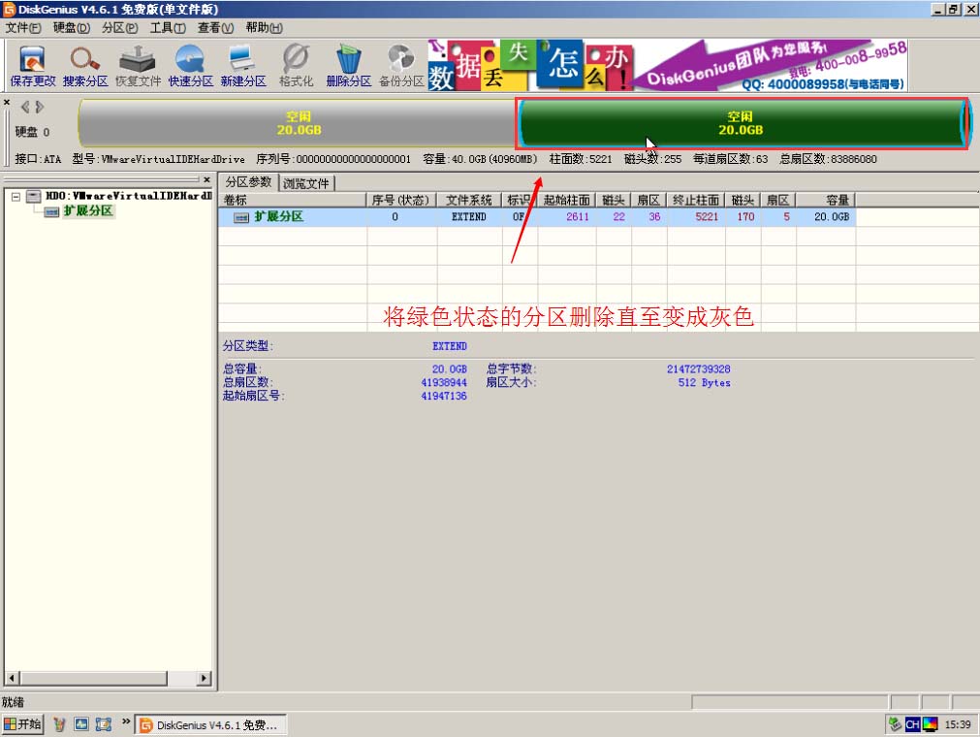Switch to the 浏览文件 tab

click(x=306, y=182)
